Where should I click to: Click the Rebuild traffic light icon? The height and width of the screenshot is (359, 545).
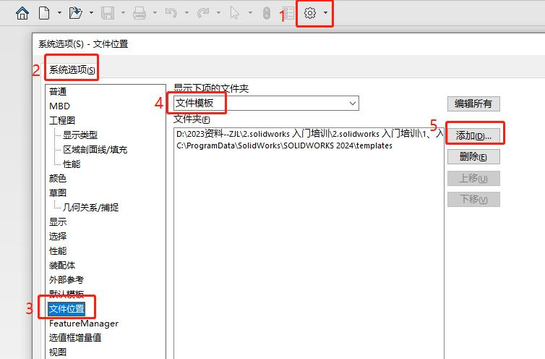[266, 13]
